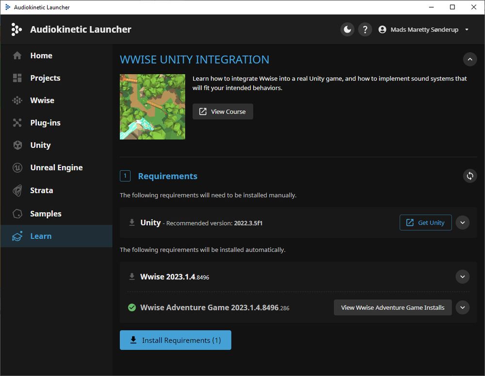Click the Wwise 2023.1.4 download arrow icon
Screen dimensions: 485x376
pyautogui.click(x=132, y=277)
